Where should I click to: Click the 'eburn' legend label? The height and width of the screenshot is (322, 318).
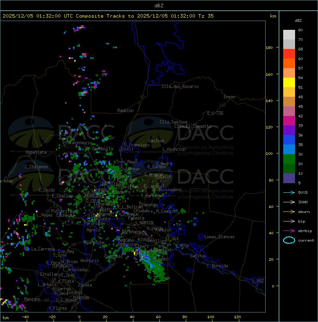click(304, 212)
